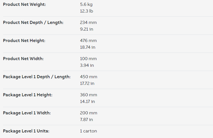
Task: Select the 360 mm package height value
Action: pyautogui.click(x=89, y=95)
